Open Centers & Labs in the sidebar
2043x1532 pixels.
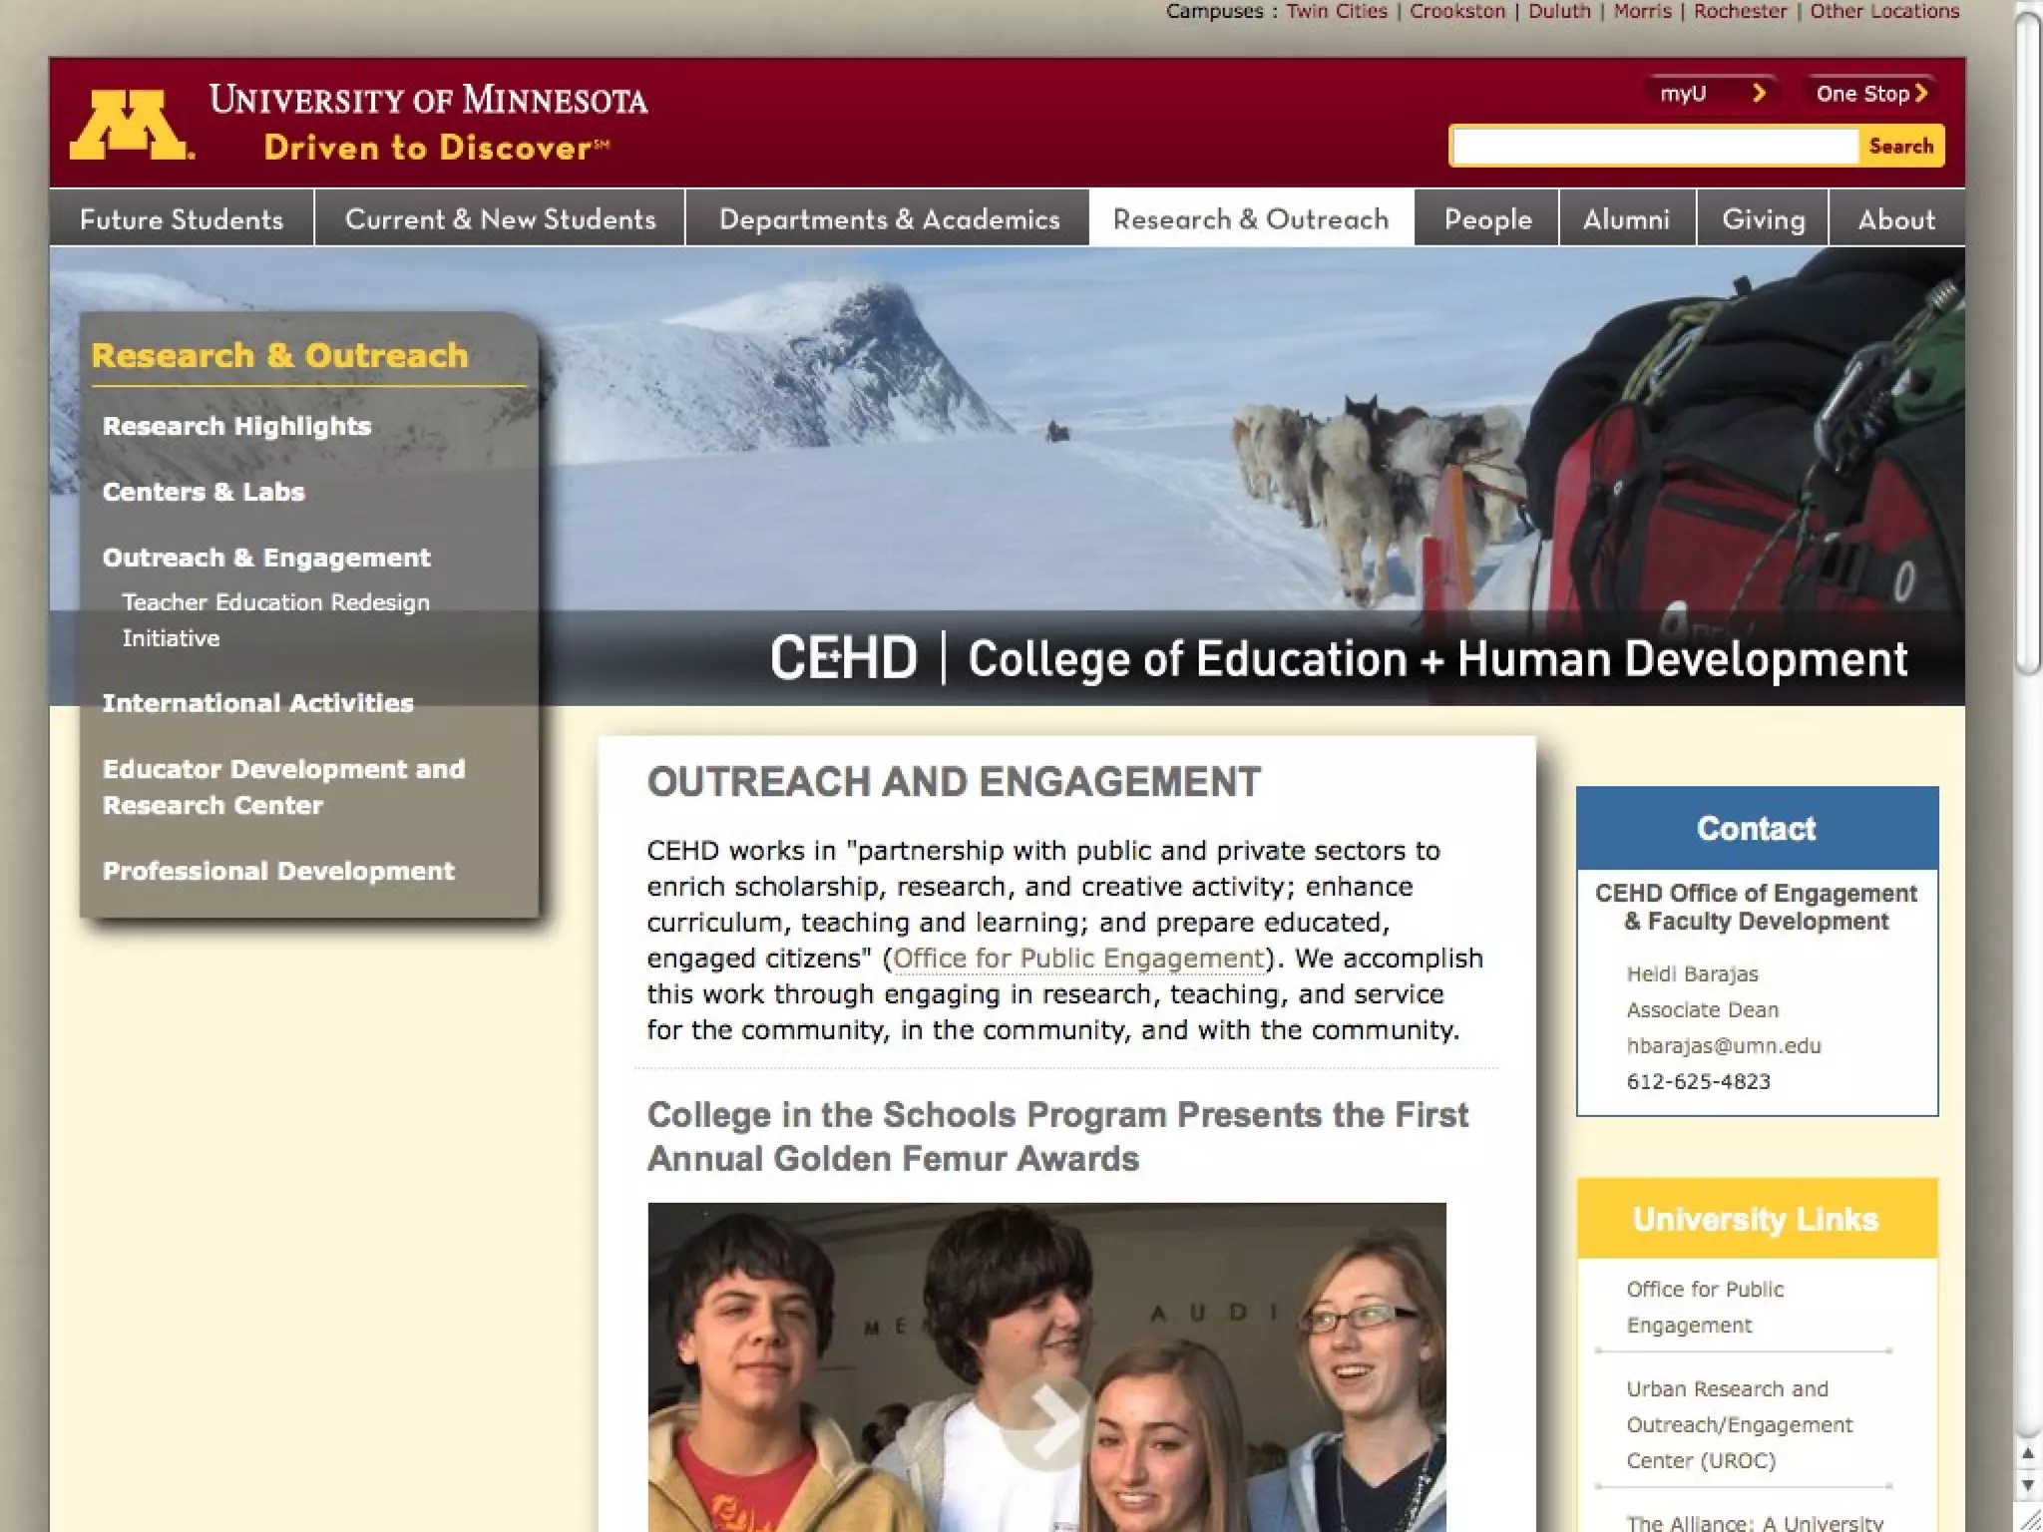click(x=204, y=492)
